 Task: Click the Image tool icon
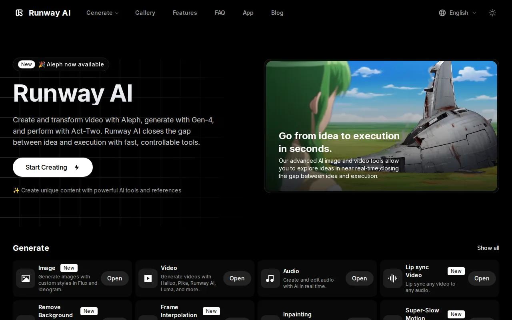(x=26, y=278)
